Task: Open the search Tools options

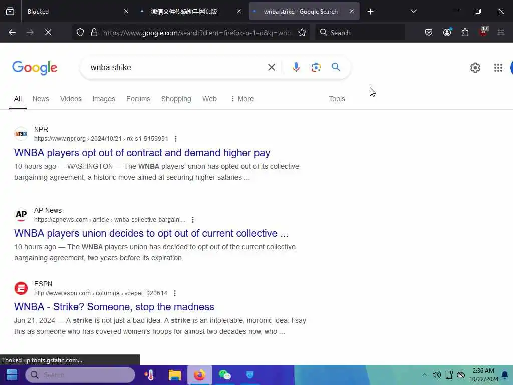Action: coord(337,99)
